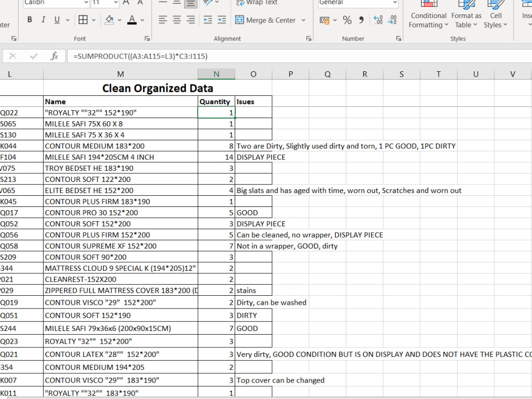Open Borders dropdown arrow

pyautogui.click(x=94, y=20)
